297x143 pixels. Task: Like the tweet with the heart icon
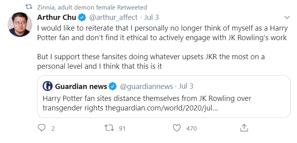177,128
